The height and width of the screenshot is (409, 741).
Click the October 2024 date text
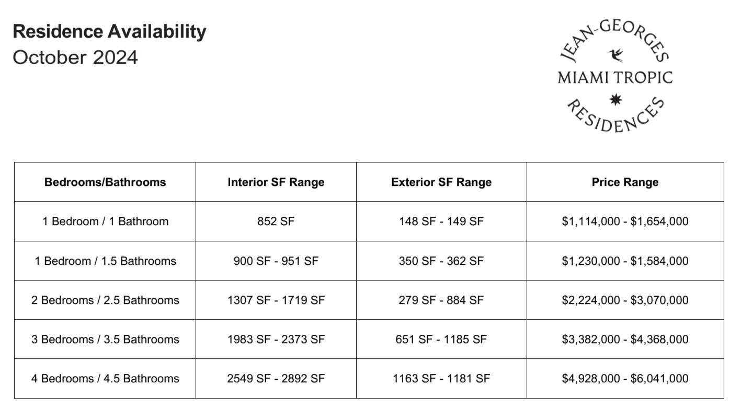pos(75,57)
